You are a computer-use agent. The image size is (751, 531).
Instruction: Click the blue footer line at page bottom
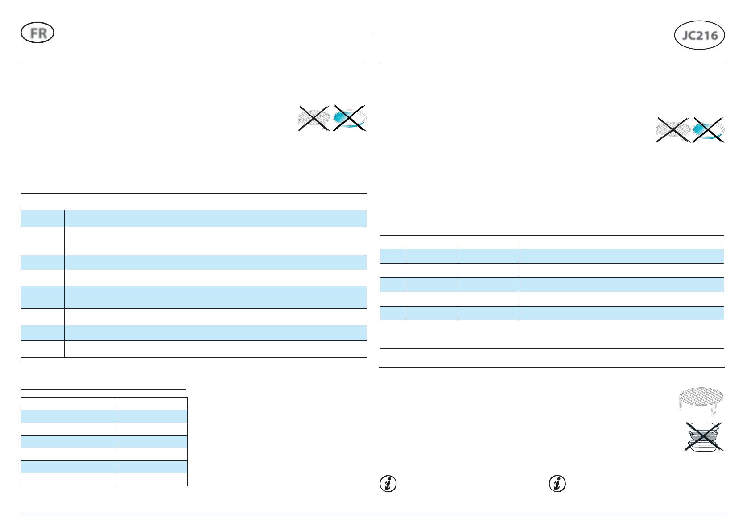point(373,514)
